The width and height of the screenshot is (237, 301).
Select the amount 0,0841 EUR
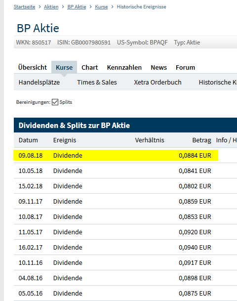point(195,171)
